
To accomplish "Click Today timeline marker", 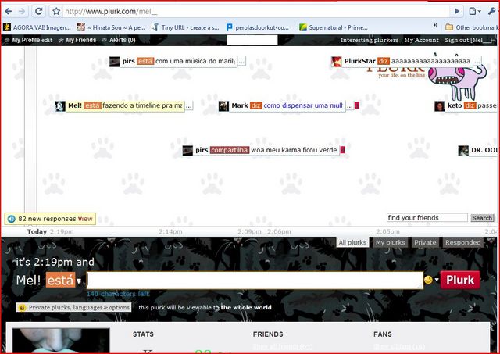I will tap(37, 232).
